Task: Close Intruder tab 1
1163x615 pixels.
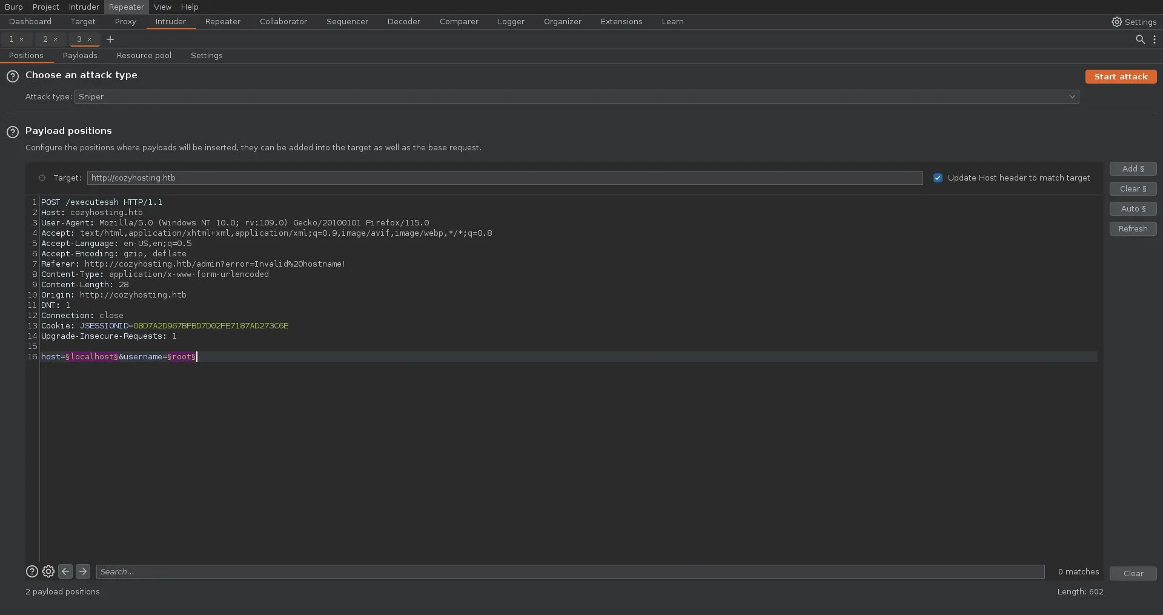Action: [x=22, y=39]
